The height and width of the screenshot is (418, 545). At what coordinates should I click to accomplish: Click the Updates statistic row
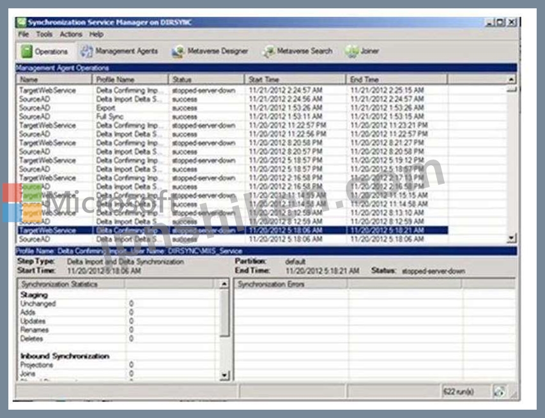[x=118, y=321]
